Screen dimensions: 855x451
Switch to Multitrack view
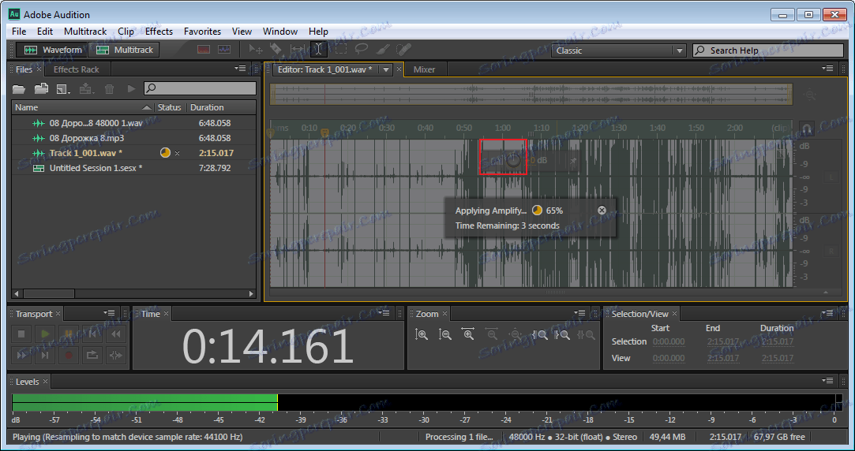(125, 50)
